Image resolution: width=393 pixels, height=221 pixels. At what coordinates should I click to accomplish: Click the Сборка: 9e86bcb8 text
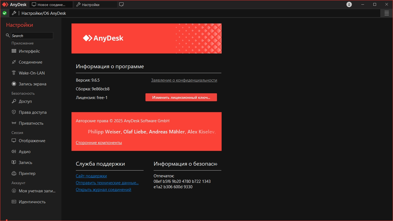pyautogui.click(x=93, y=89)
